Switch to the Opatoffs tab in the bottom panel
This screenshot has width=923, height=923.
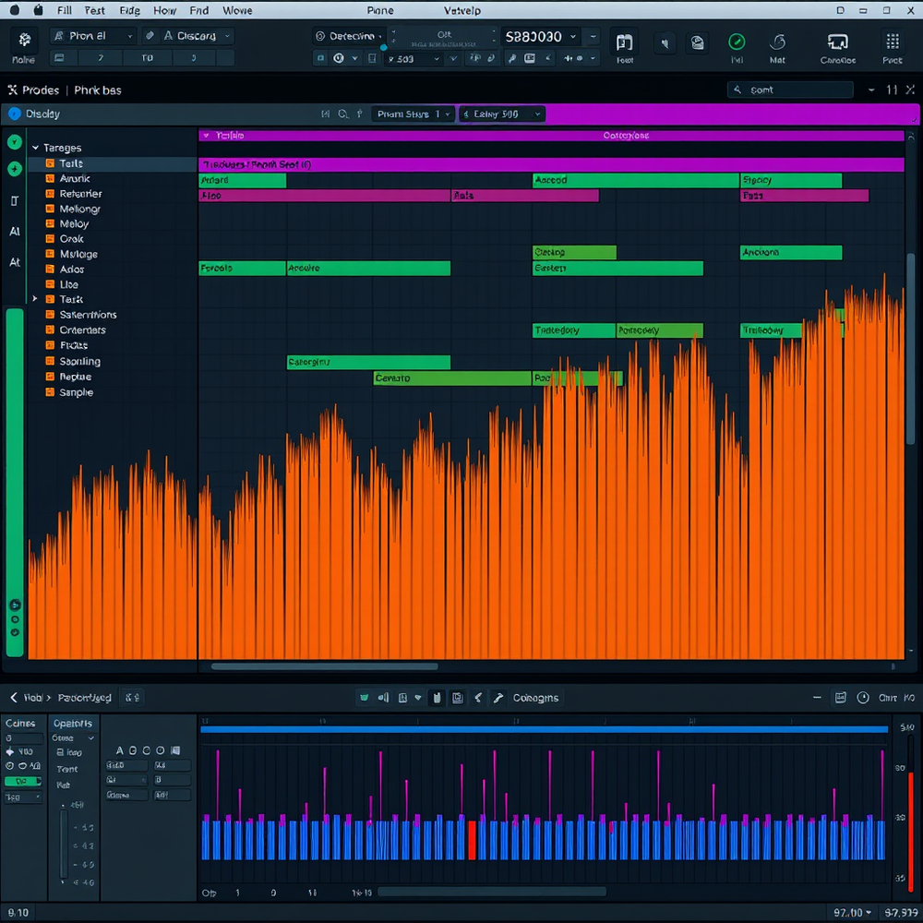pyautogui.click(x=73, y=723)
